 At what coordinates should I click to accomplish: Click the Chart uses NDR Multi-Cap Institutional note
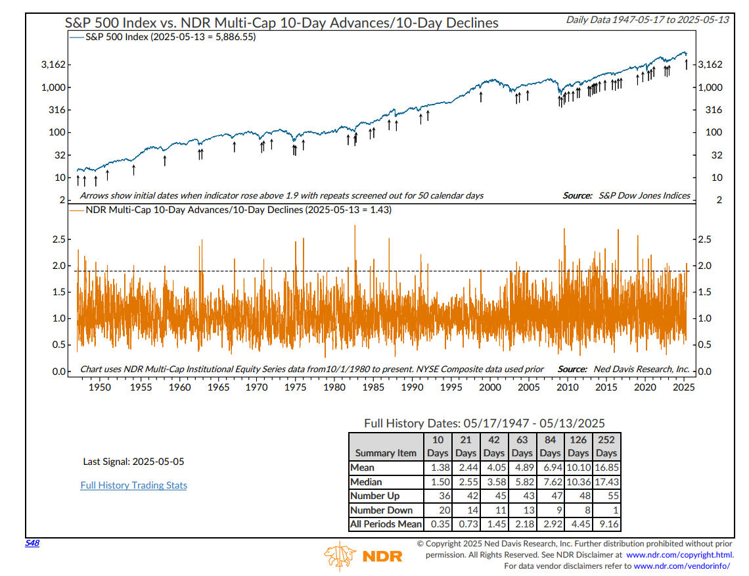[311, 369]
